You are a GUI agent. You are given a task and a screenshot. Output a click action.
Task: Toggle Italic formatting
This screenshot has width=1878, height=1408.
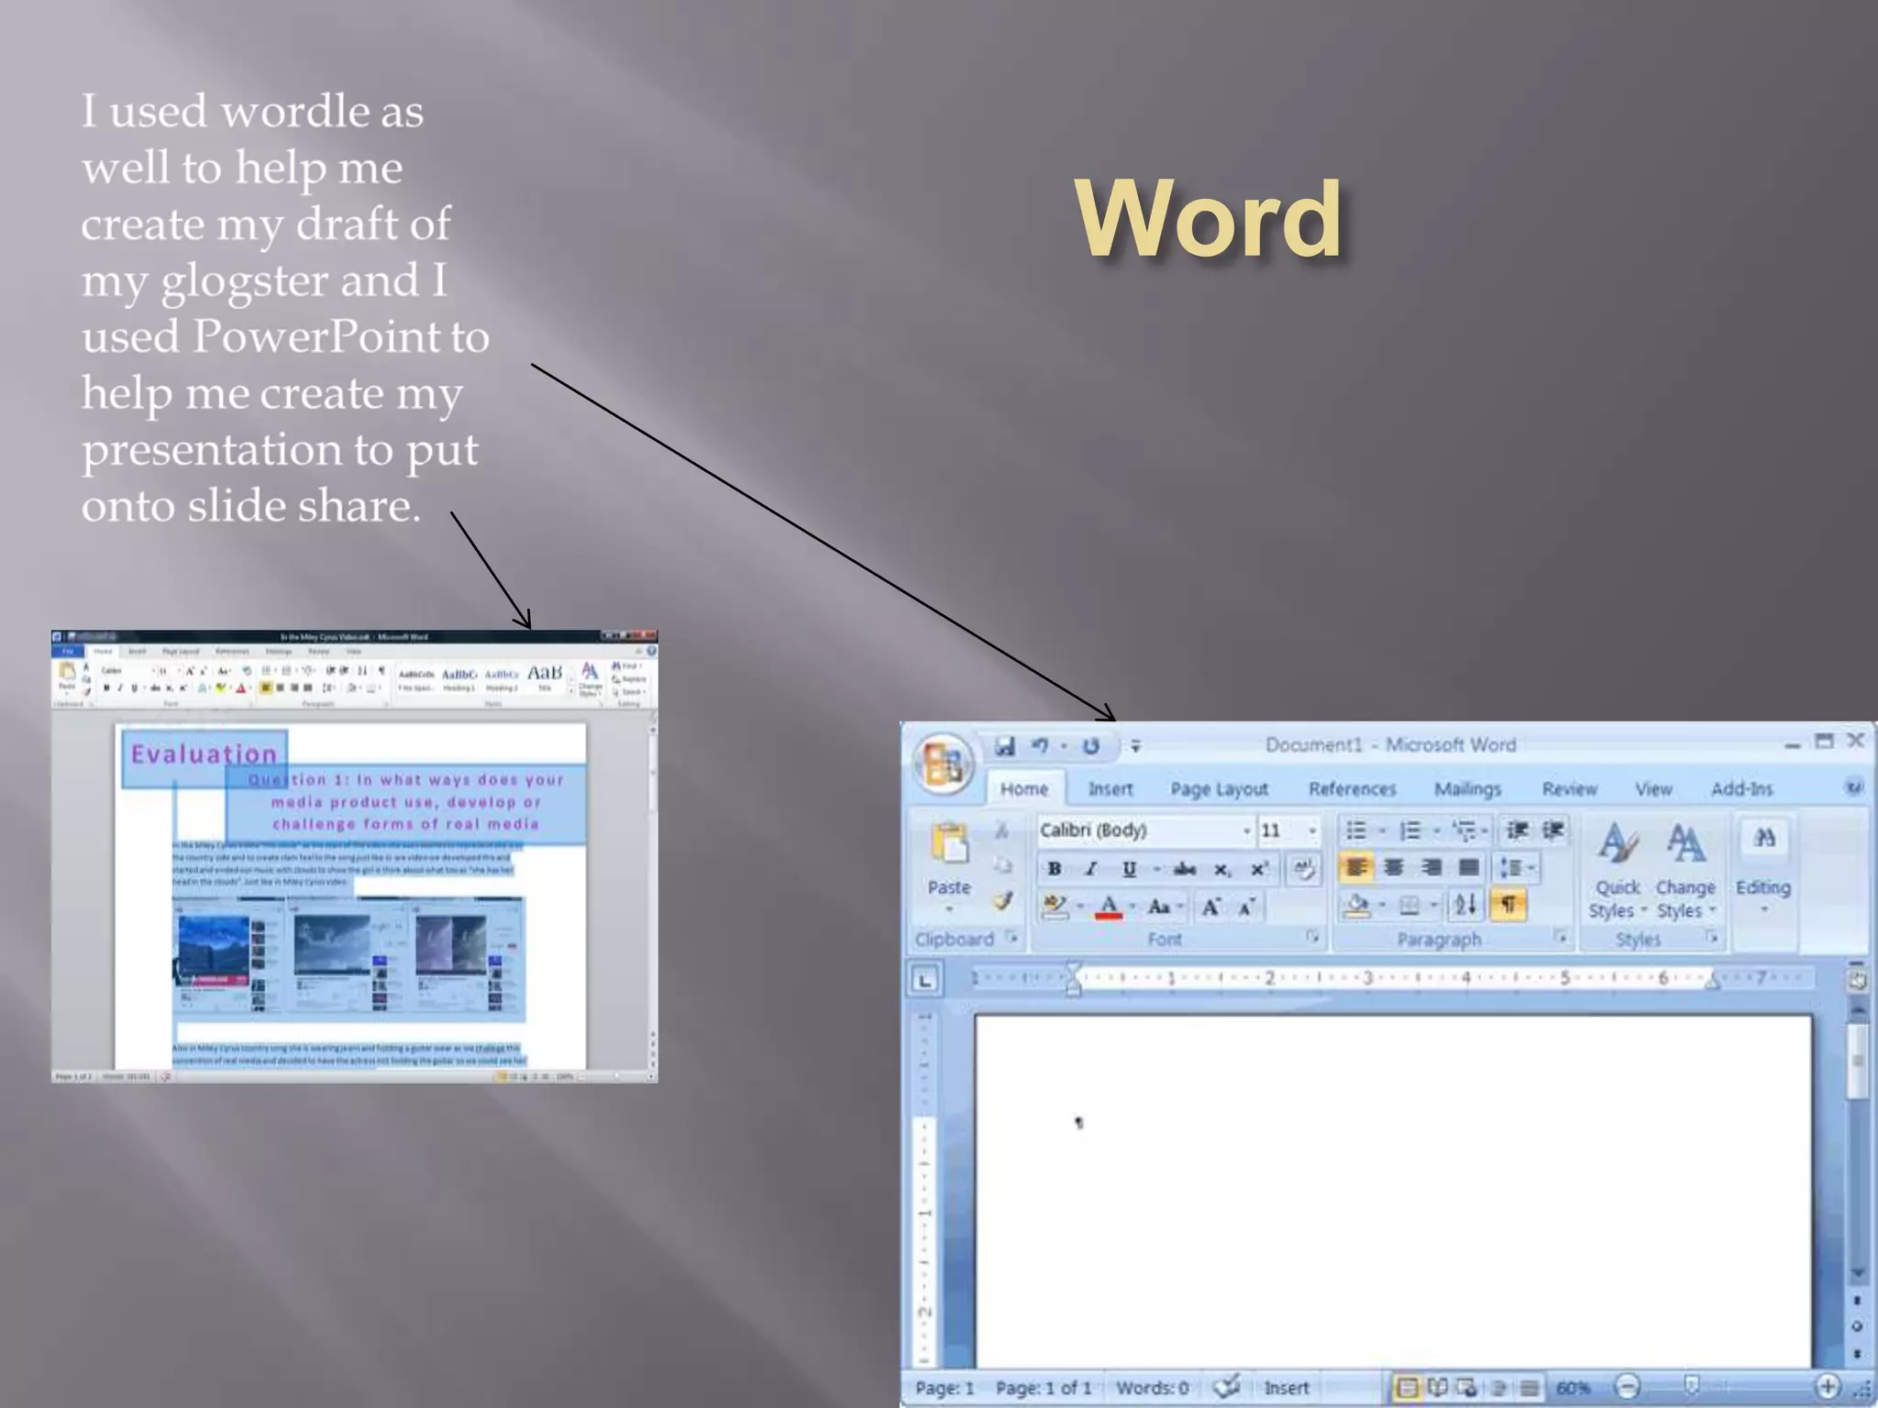click(x=1091, y=869)
